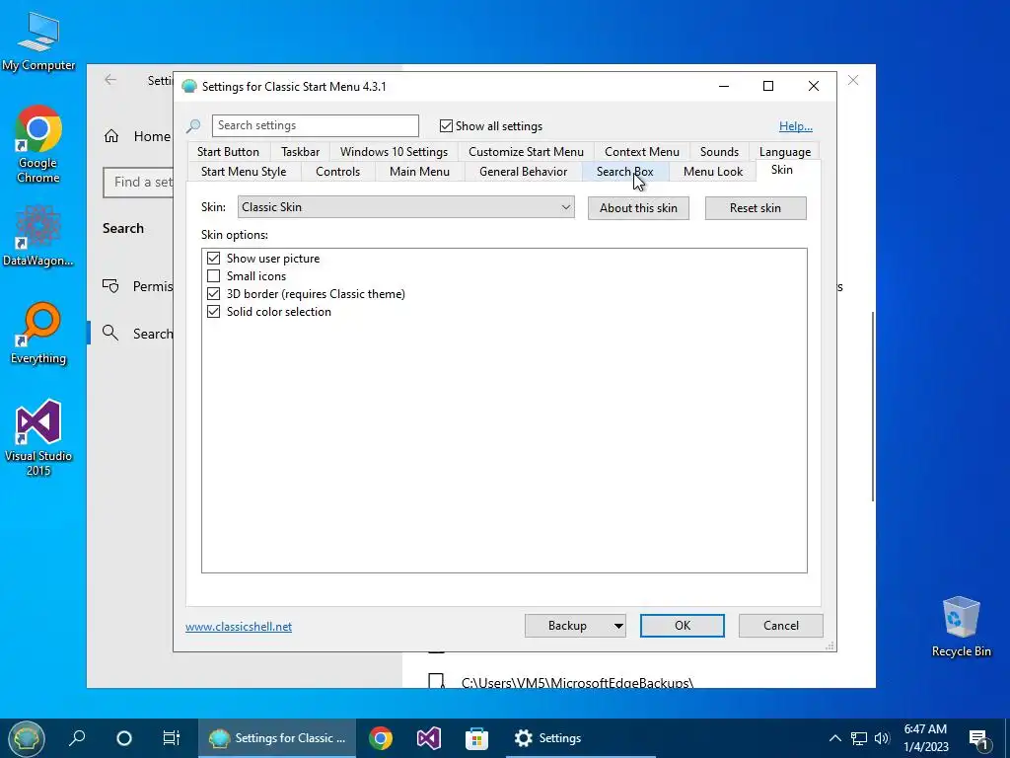The image size is (1010, 758).
Task: Open the Permissions item icon in Settings sidebar
Action: click(x=110, y=285)
